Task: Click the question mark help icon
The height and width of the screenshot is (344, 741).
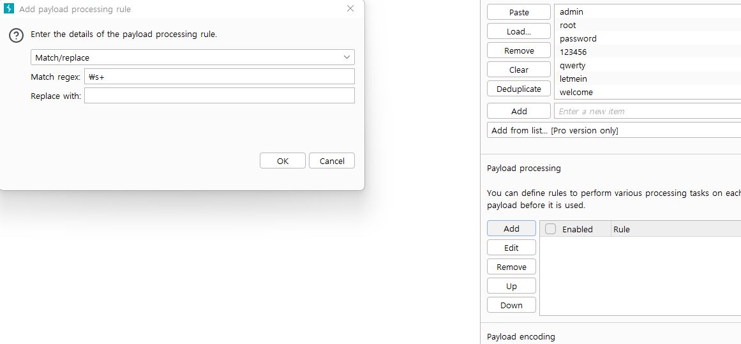Action: click(17, 35)
